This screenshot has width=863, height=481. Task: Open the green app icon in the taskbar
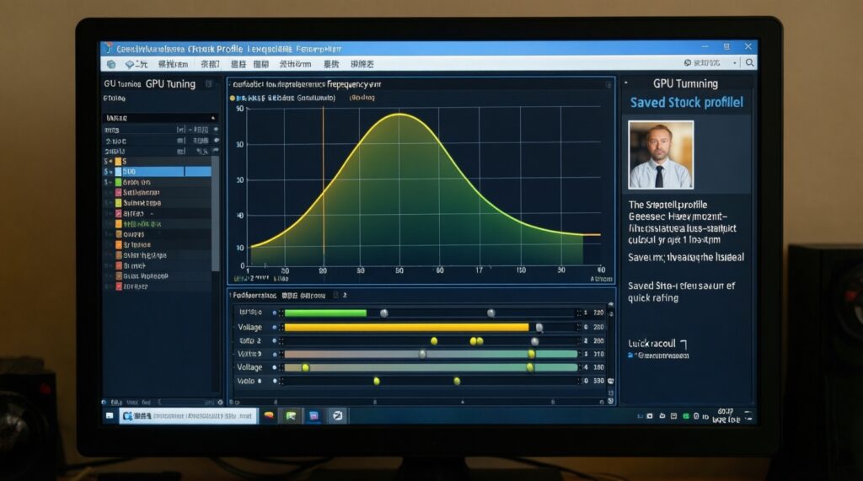click(291, 416)
